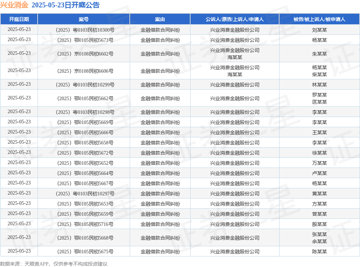The height and width of the screenshot is (267, 360).
Task: Click 海某某 plaintiff in 京0108民初6602号 row
Action: tap(234, 57)
